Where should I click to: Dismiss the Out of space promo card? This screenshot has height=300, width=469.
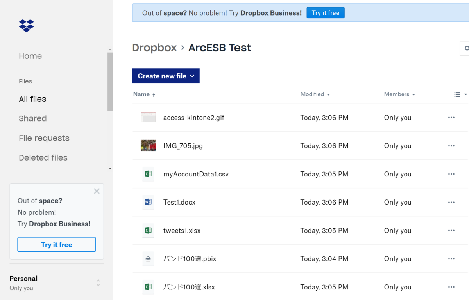pyautogui.click(x=97, y=191)
